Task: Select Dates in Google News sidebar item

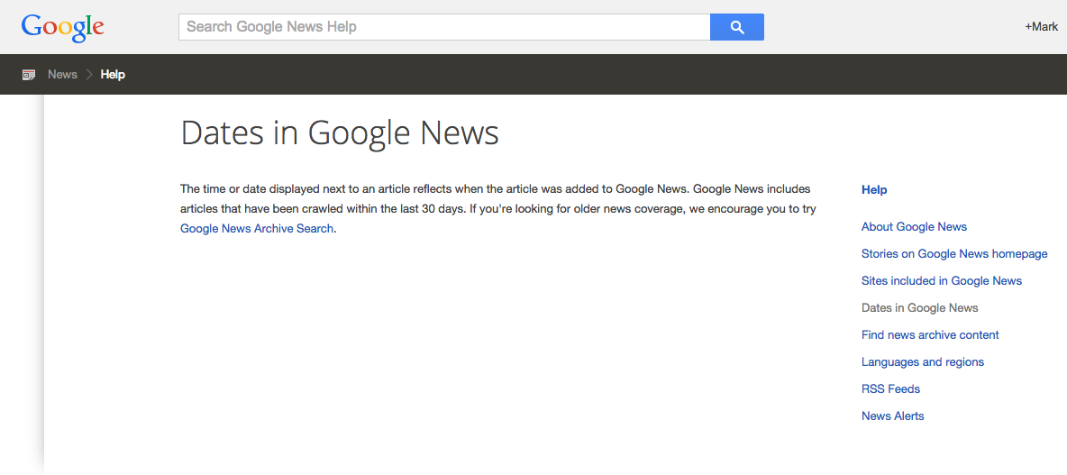Action: [x=920, y=308]
